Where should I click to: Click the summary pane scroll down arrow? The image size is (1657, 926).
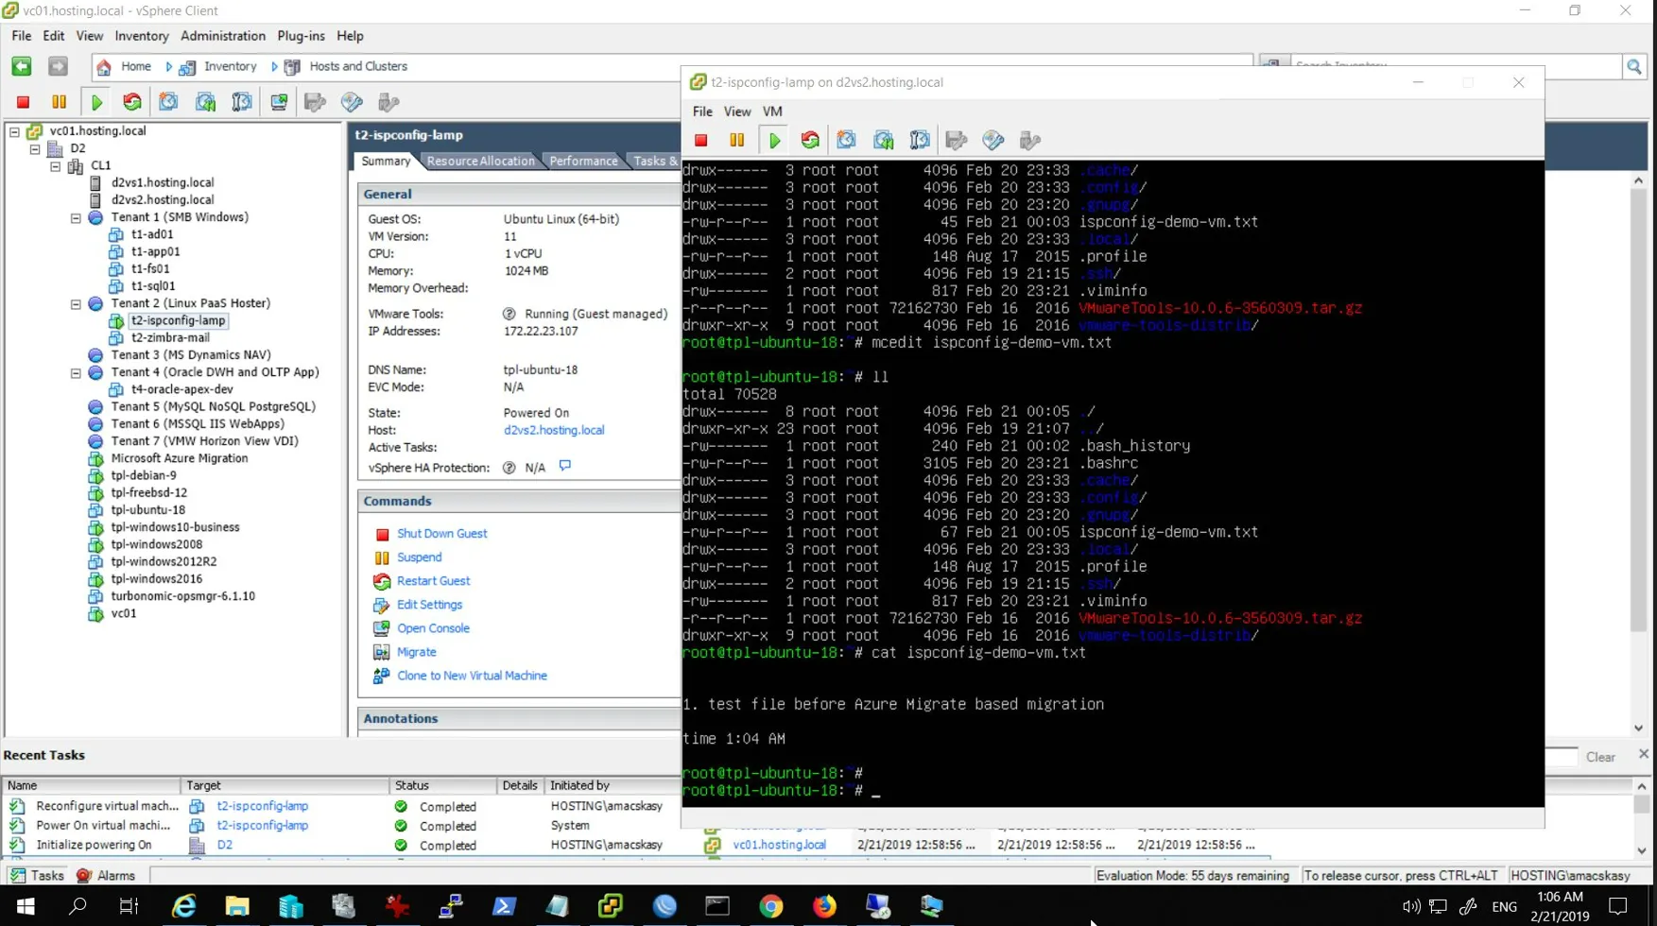[1639, 728]
